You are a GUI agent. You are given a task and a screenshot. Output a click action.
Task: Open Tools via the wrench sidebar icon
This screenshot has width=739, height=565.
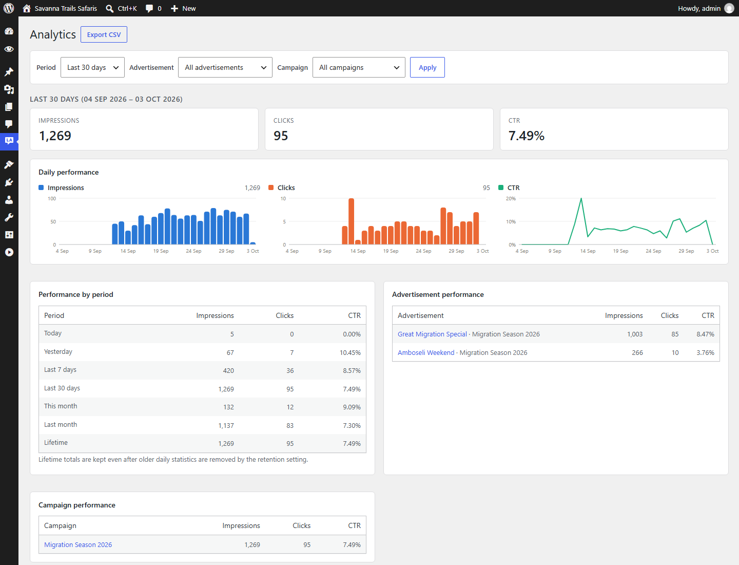9,217
